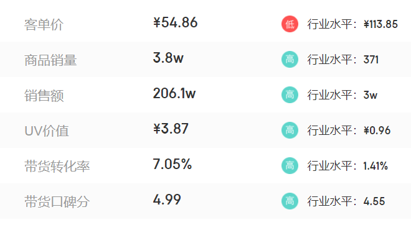Select the 带货口碑分 label

pyautogui.click(x=57, y=201)
